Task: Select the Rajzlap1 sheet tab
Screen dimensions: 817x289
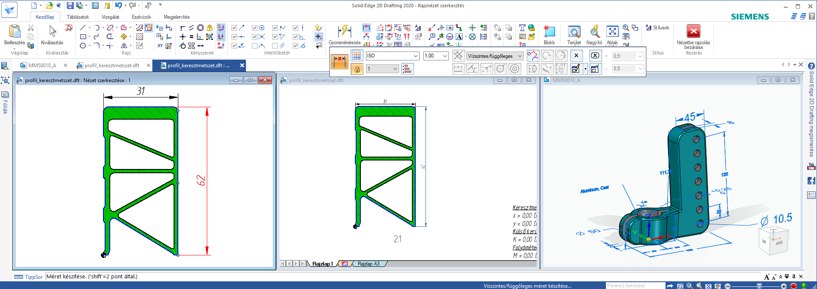Action: point(323,264)
